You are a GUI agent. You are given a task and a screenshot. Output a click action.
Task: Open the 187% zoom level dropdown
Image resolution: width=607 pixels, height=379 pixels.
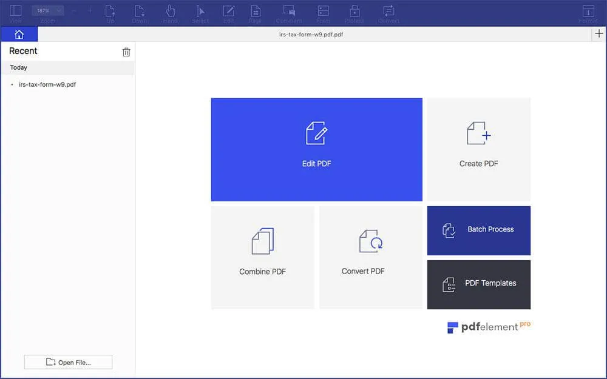(47, 10)
